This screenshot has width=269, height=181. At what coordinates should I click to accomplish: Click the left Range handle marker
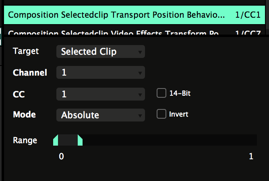tap(56, 140)
